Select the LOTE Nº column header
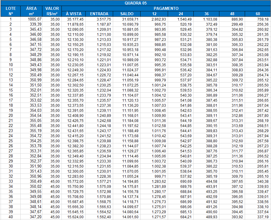The height and width of the screenshot is (220, 271). 11,11
